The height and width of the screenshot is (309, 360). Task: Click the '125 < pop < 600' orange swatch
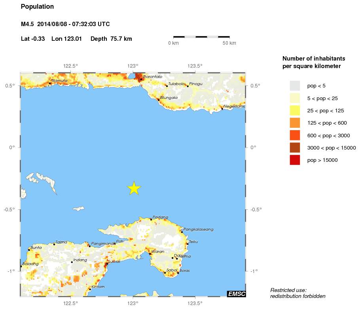tap(295, 123)
